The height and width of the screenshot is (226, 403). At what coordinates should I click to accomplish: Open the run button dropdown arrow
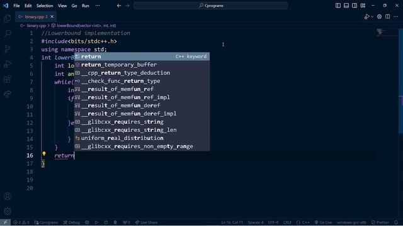(372, 17)
